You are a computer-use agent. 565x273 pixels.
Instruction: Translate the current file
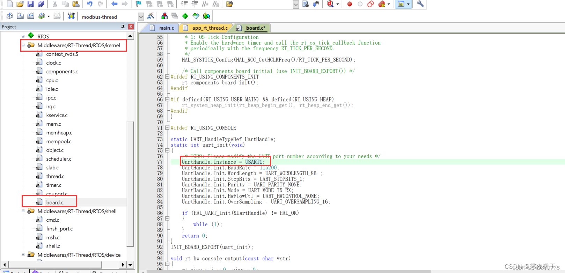click(10, 16)
